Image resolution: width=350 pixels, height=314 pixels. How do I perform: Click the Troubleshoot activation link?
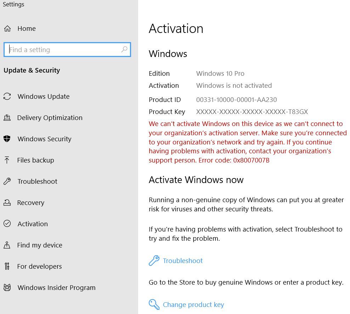183,261
